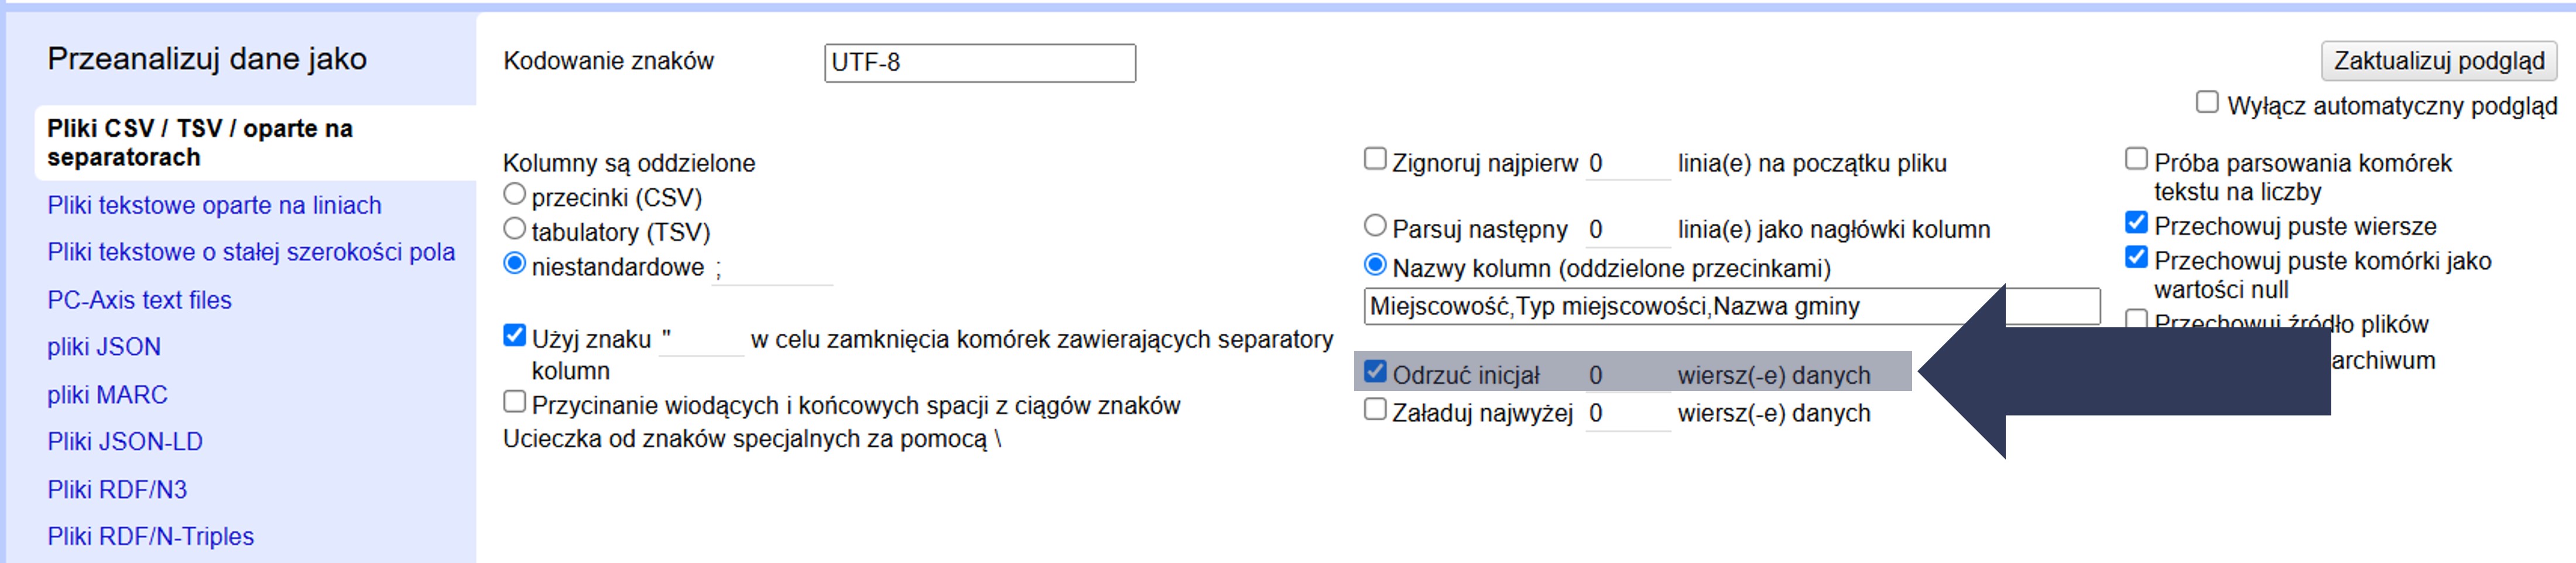Viewport: 2576px width, 563px height.
Task: Select PC-Axis text files format
Action: pyautogui.click(x=139, y=301)
